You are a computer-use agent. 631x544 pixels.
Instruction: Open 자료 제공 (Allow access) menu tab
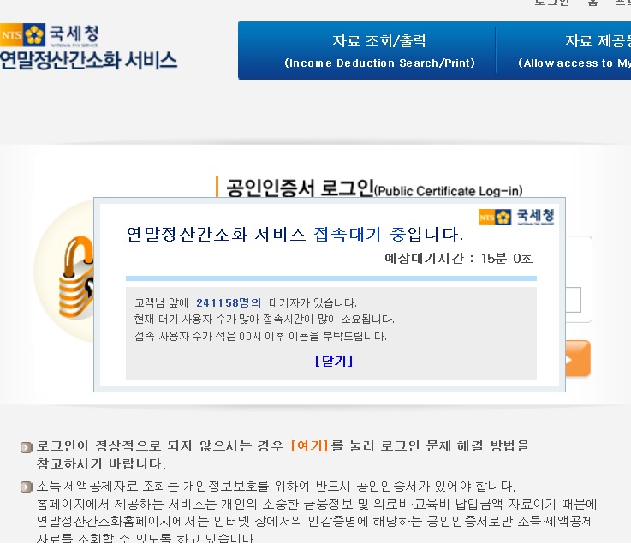[564, 51]
